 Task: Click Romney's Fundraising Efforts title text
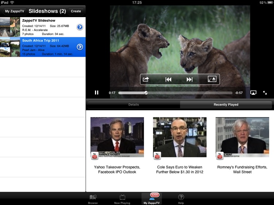pos(242,169)
